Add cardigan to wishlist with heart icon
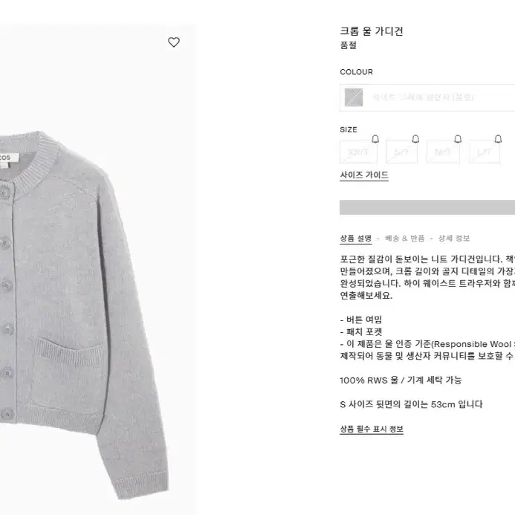 (x=174, y=42)
